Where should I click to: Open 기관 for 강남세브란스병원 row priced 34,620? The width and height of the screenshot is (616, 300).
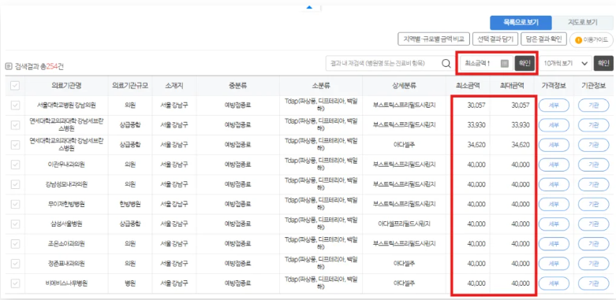[594, 145]
